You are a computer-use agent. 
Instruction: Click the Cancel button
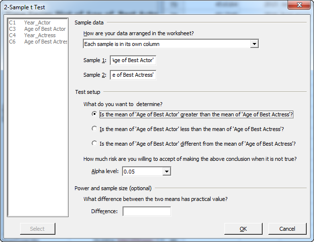[287, 229]
